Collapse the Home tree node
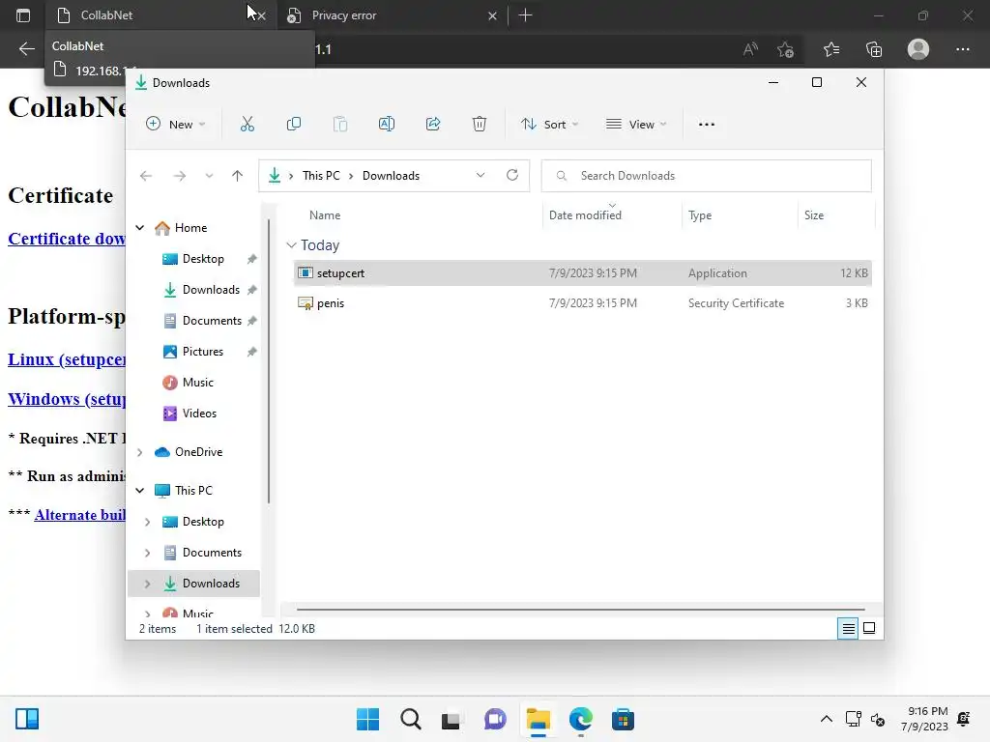 [x=140, y=228]
